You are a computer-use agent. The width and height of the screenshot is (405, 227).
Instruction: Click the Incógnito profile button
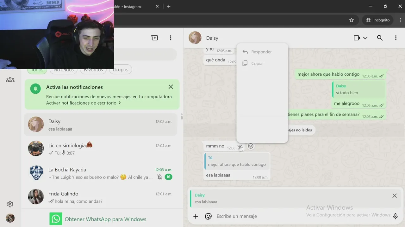(x=378, y=20)
